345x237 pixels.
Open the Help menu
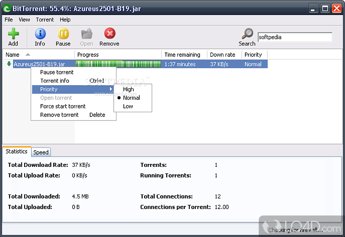(x=65, y=19)
